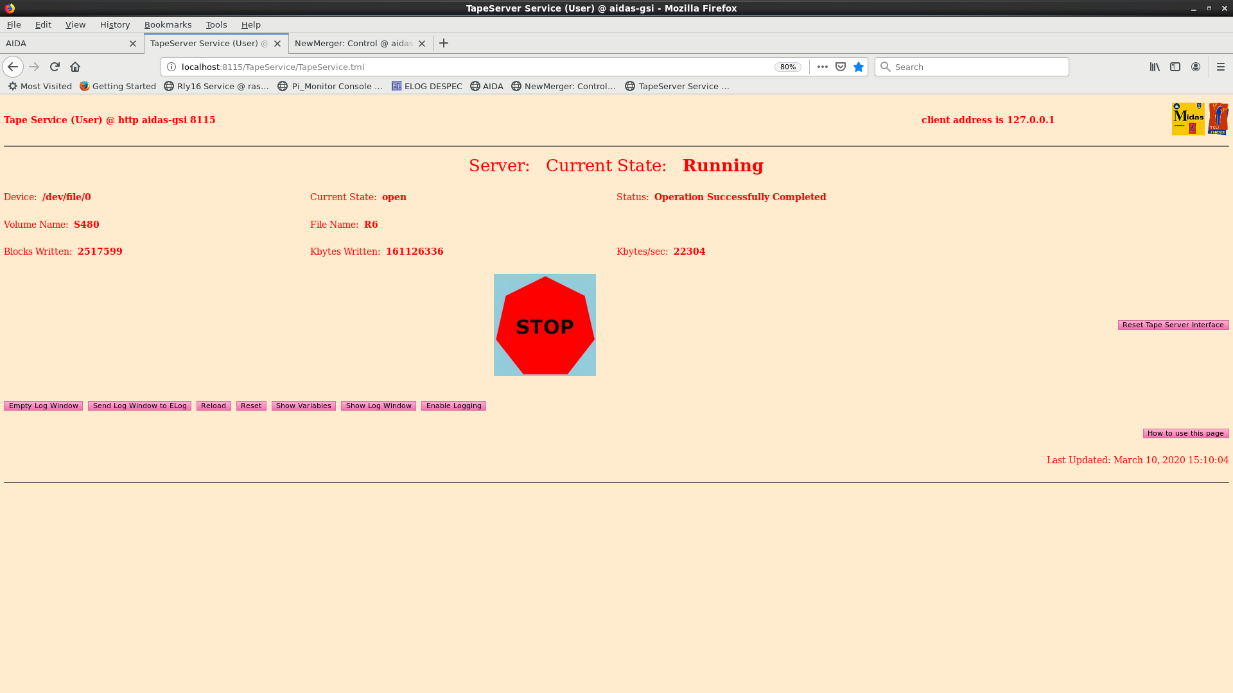Toggle the sidebar view icon
Screen dimensions: 1233x693
click(x=1175, y=67)
